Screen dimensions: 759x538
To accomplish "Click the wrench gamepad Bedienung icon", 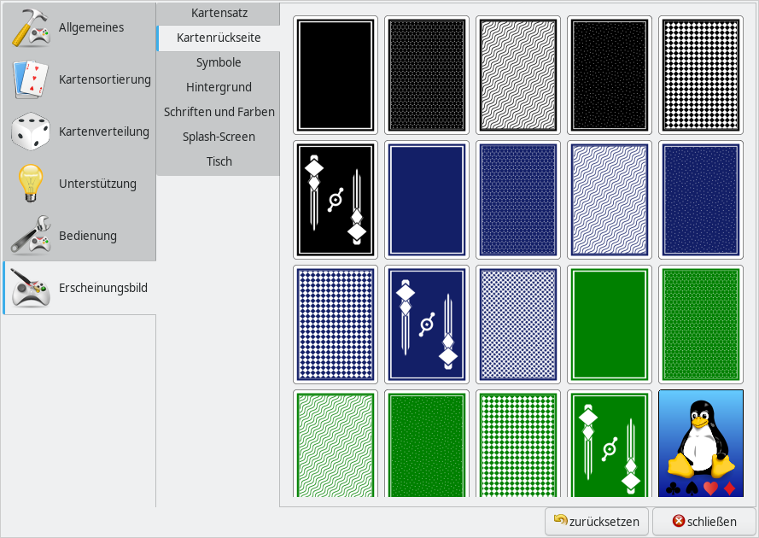I will [x=32, y=236].
